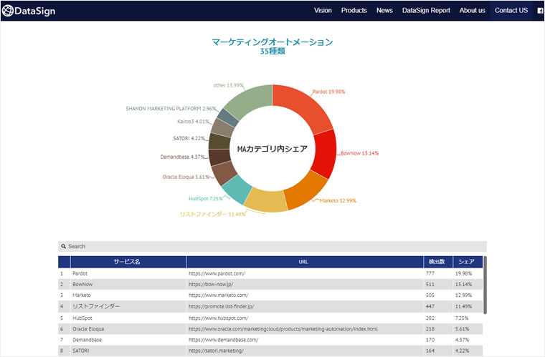The image size is (545, 357).
Task: Select the other green chart segment
Action: pyautogui.click(x=250, y=100)
